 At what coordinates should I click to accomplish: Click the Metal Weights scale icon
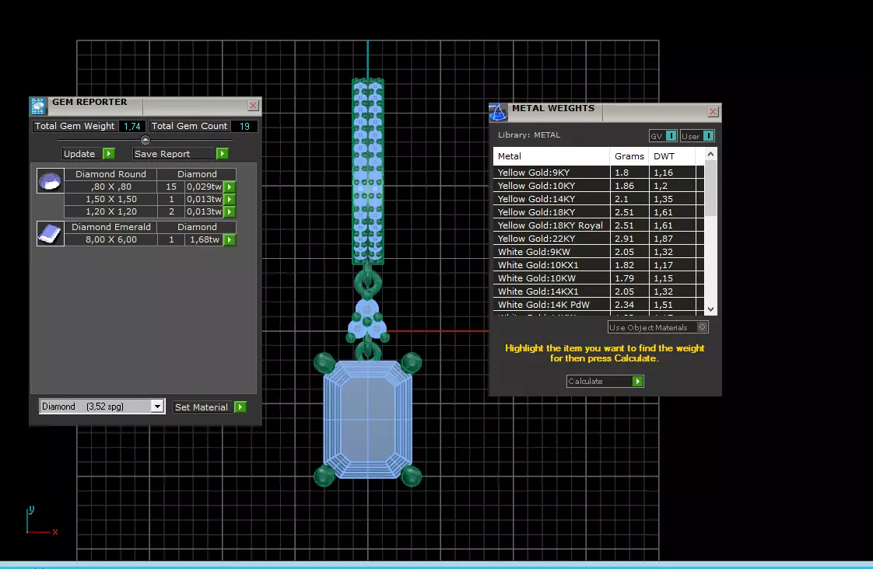(x=497, y=112)
